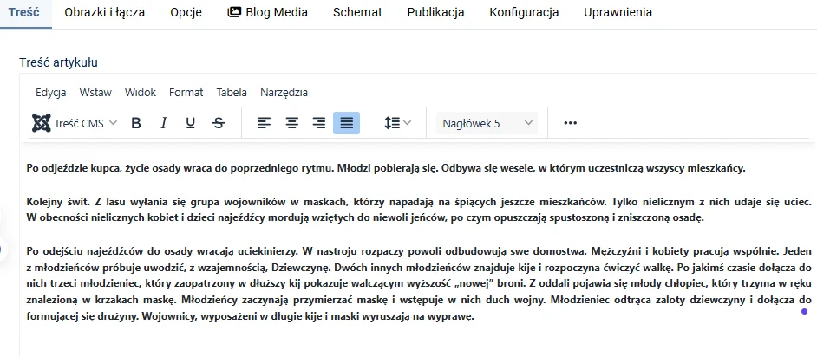Open the Treść CMS dropdown menu

point(75,123)
